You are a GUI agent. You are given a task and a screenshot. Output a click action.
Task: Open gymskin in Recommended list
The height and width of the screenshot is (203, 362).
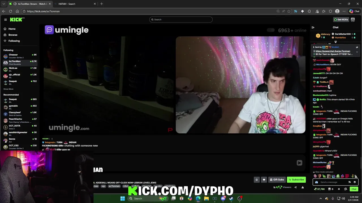20,107
